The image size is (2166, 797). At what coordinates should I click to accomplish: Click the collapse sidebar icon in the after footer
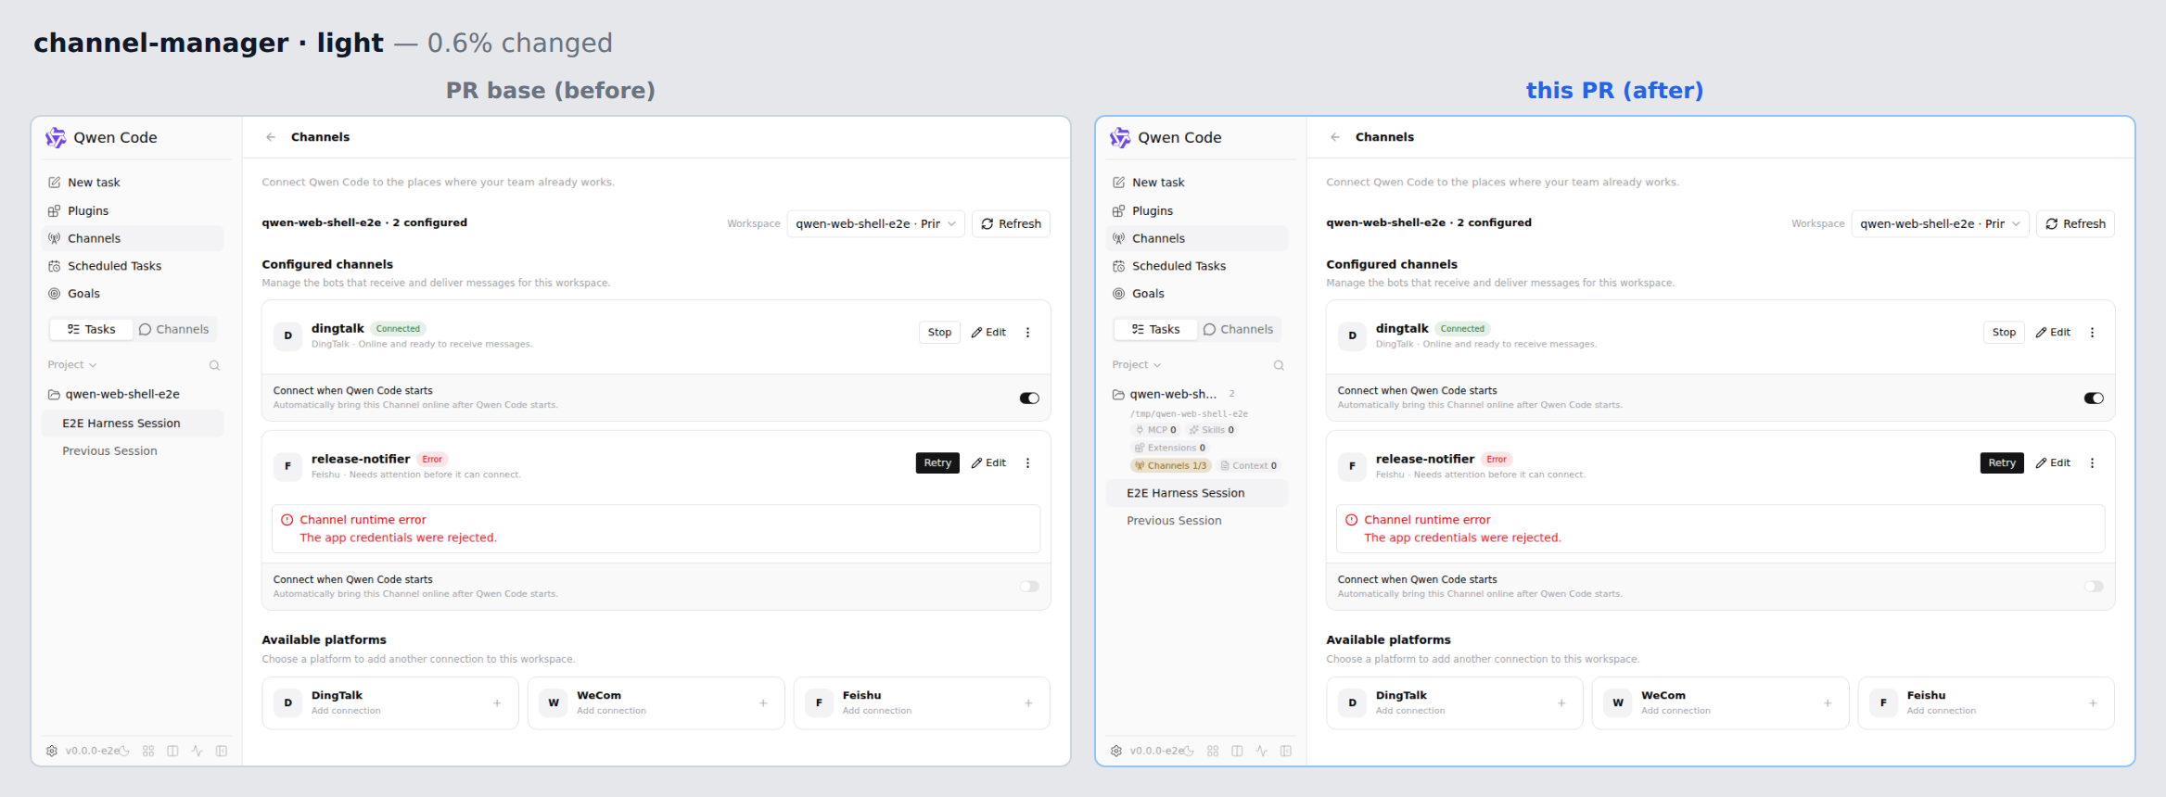pos(1286,751)
